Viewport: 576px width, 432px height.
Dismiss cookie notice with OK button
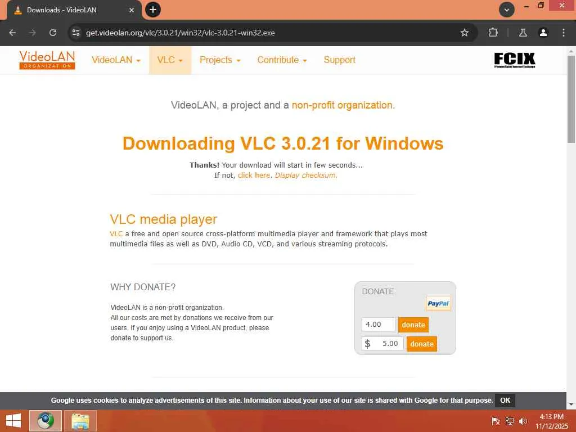(505, 400)
